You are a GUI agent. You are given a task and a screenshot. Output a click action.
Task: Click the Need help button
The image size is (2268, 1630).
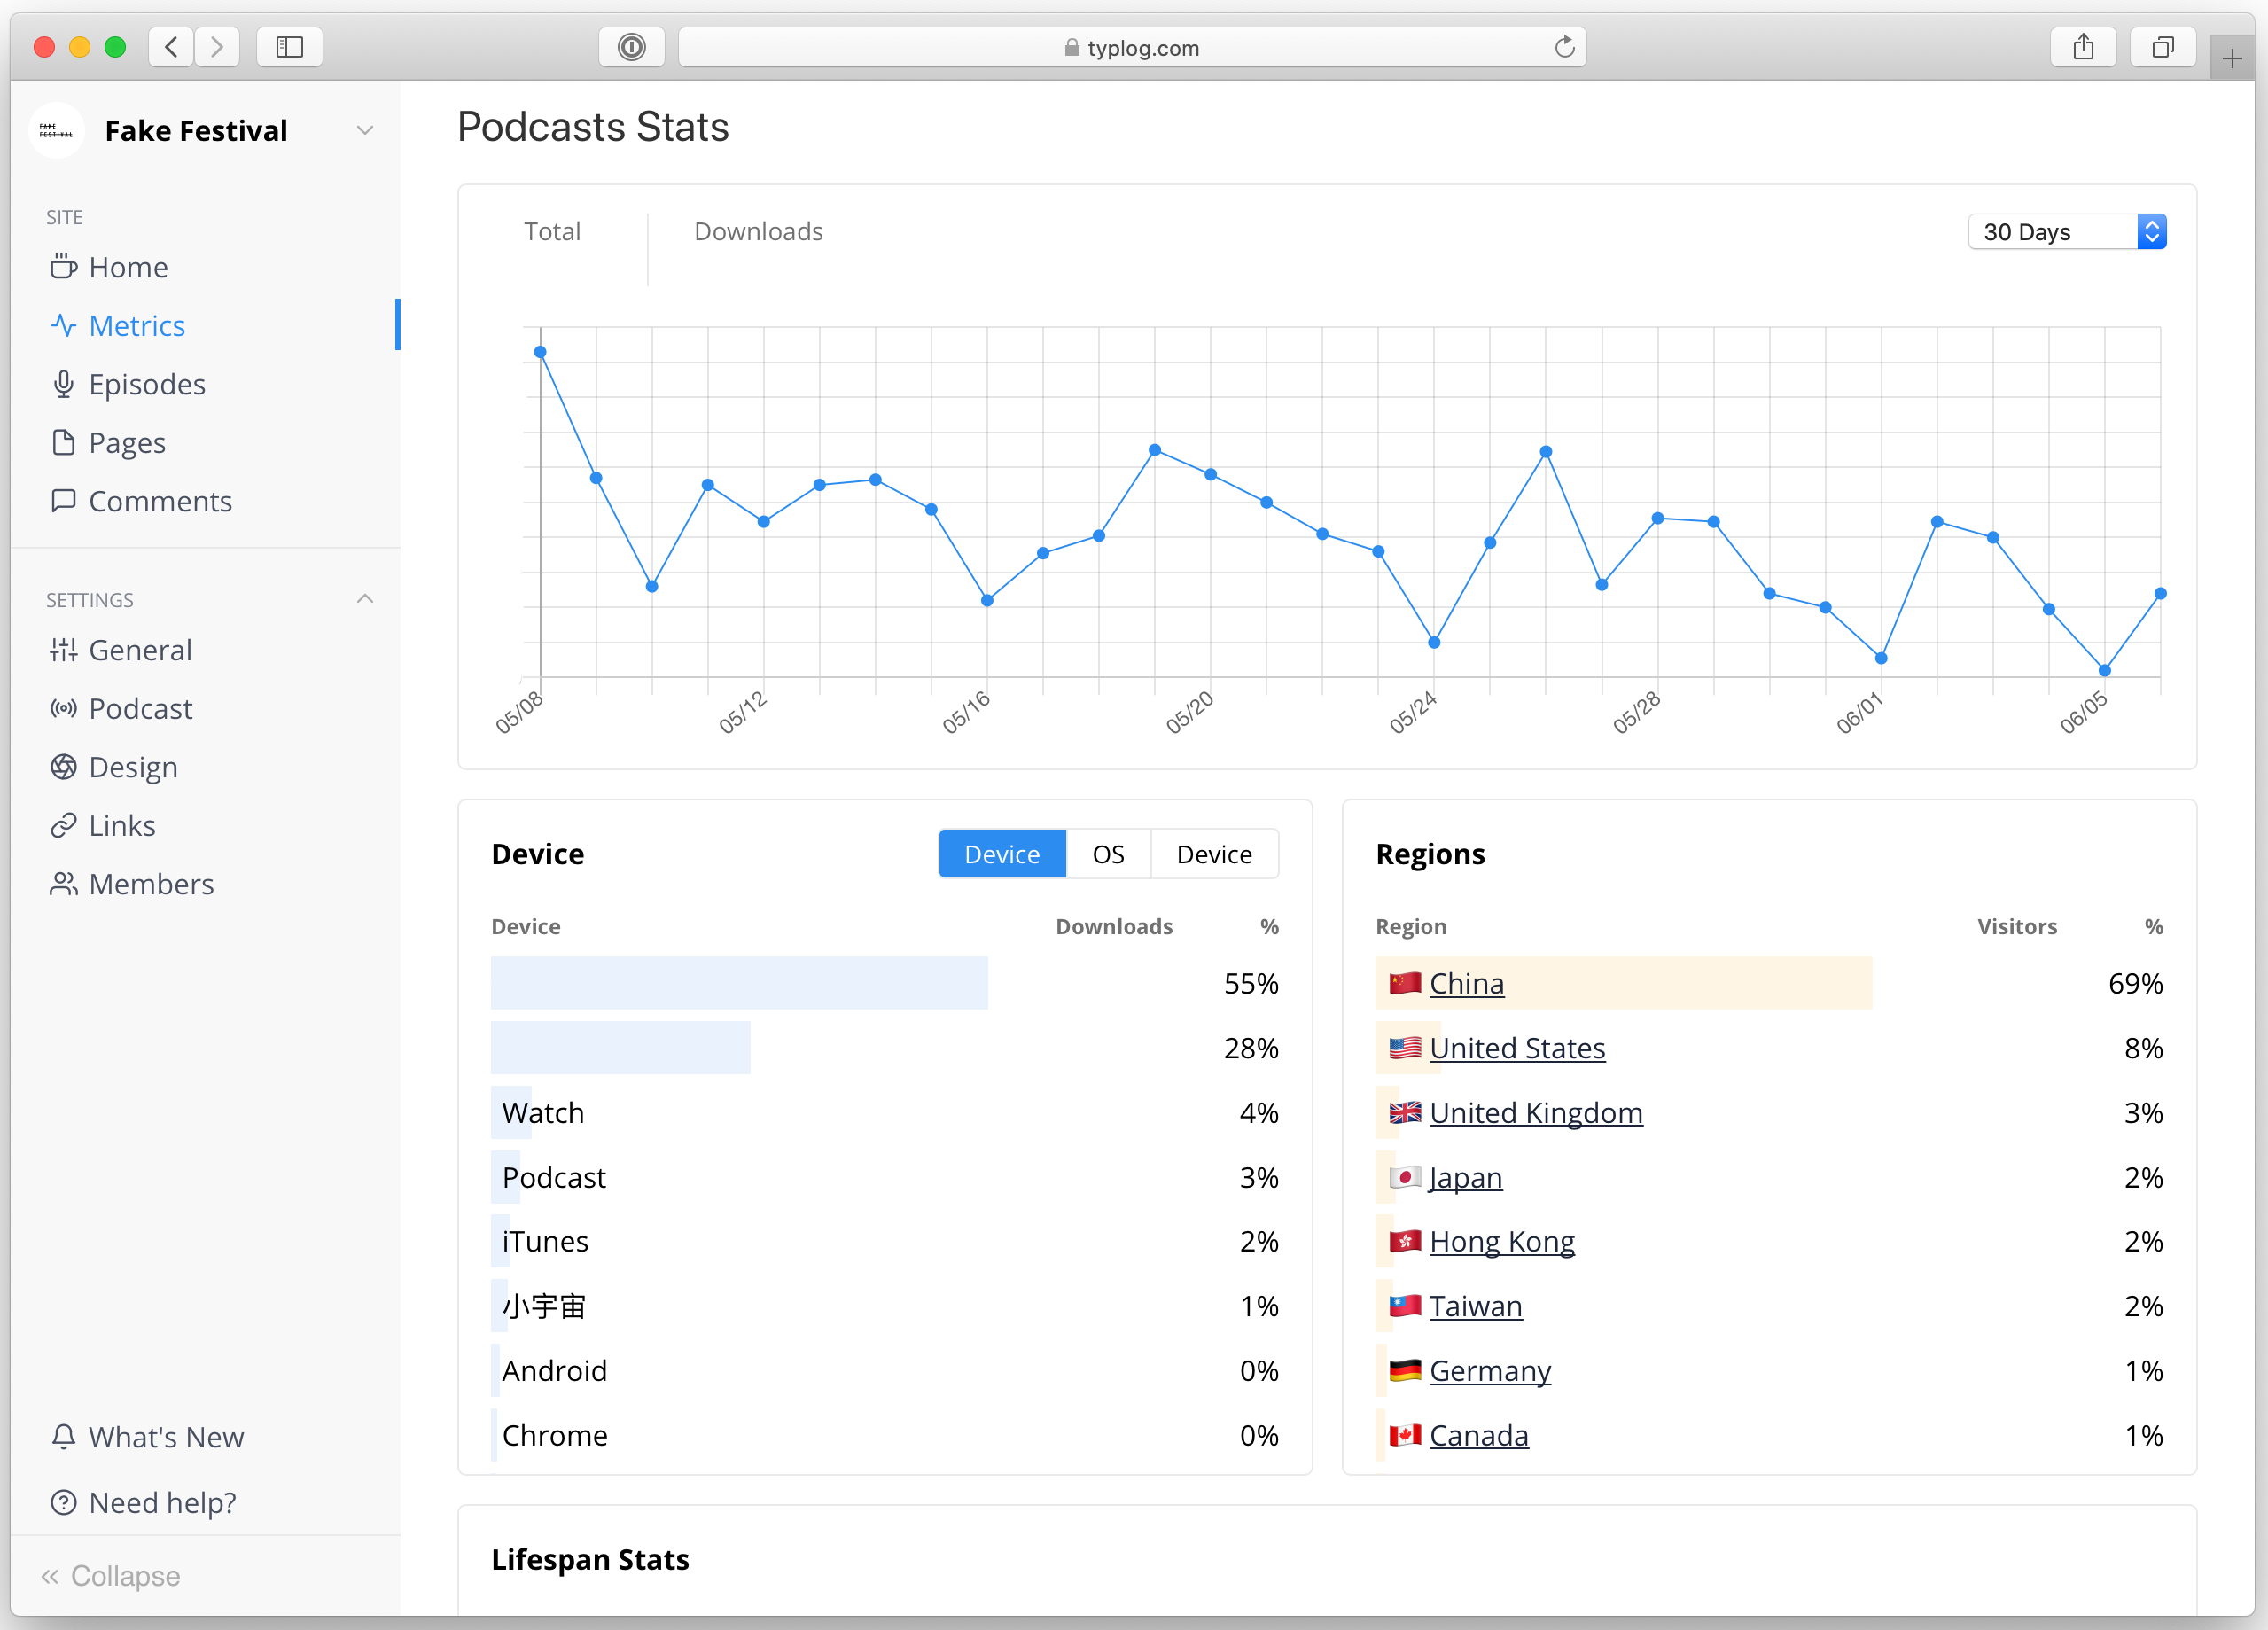pos(164,1501)
